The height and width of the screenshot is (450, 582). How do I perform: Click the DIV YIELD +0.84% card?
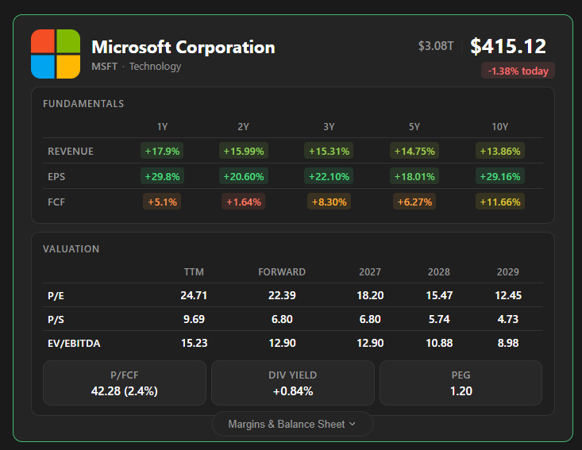(292, 383)
